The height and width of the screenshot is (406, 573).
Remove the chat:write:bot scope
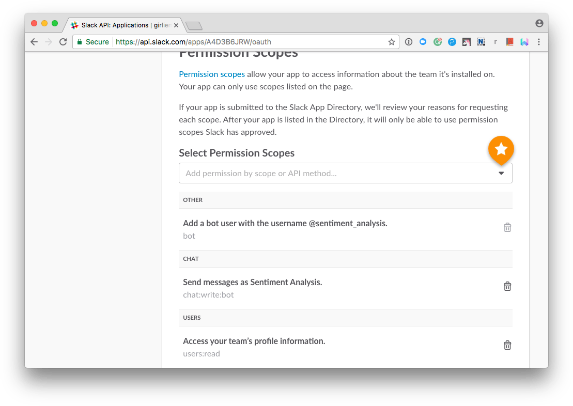pos(507,286)
